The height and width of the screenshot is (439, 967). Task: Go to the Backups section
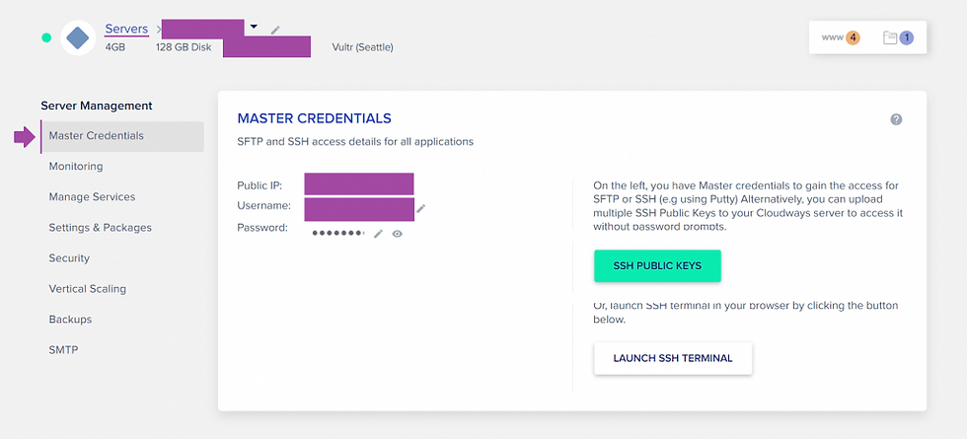click(x=70, y=320)
